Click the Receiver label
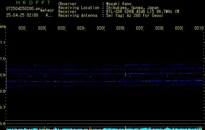This screenshot has width=205, height=130. click(x=67, y=12)
